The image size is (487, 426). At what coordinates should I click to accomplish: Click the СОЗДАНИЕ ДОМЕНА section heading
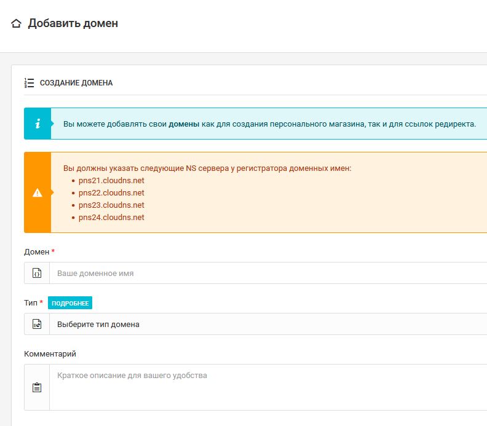click(x=76, y=82)
